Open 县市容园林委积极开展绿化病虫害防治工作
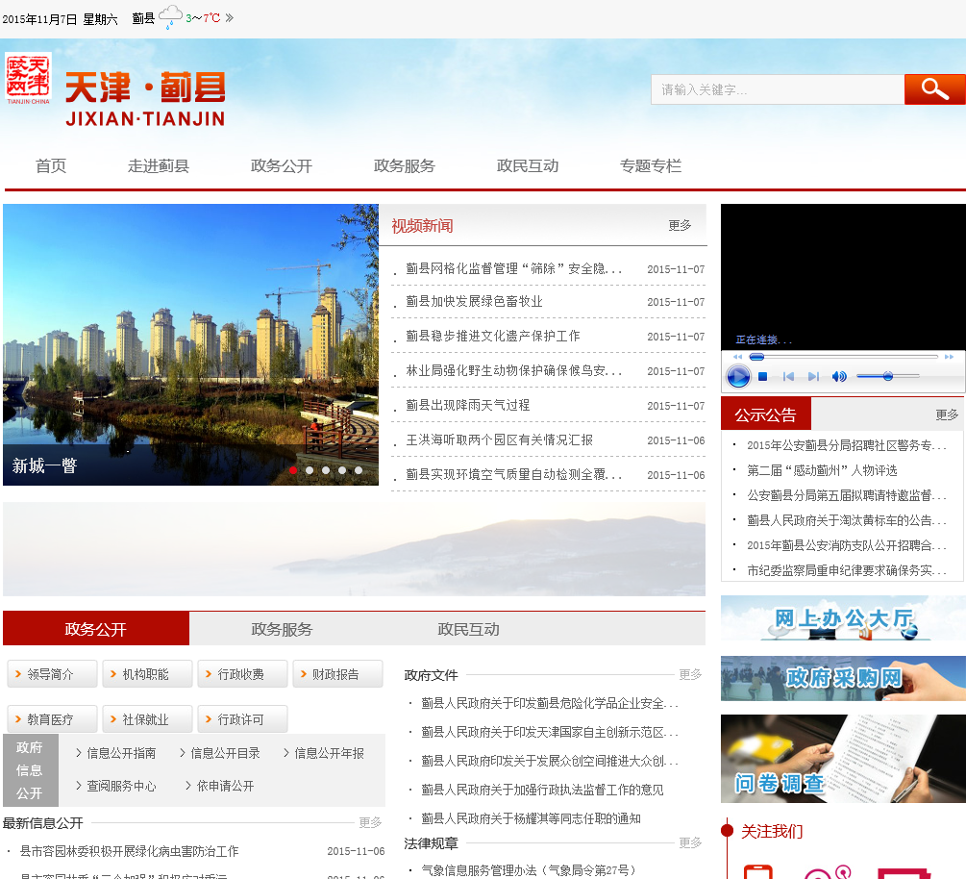Image resolution: width=966 pixels, height=879 pixels. click(x=129, y=851)
